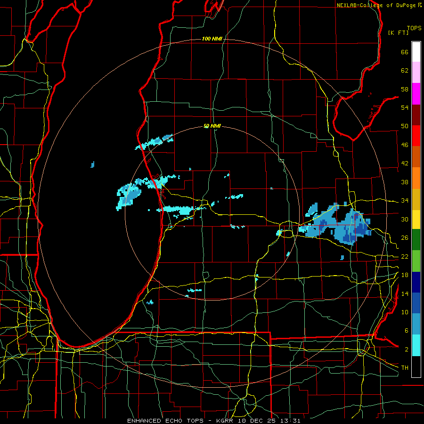Click the NEXLAB-College of DuPage label
Screen dimensions: 424x424
point(376,5)
